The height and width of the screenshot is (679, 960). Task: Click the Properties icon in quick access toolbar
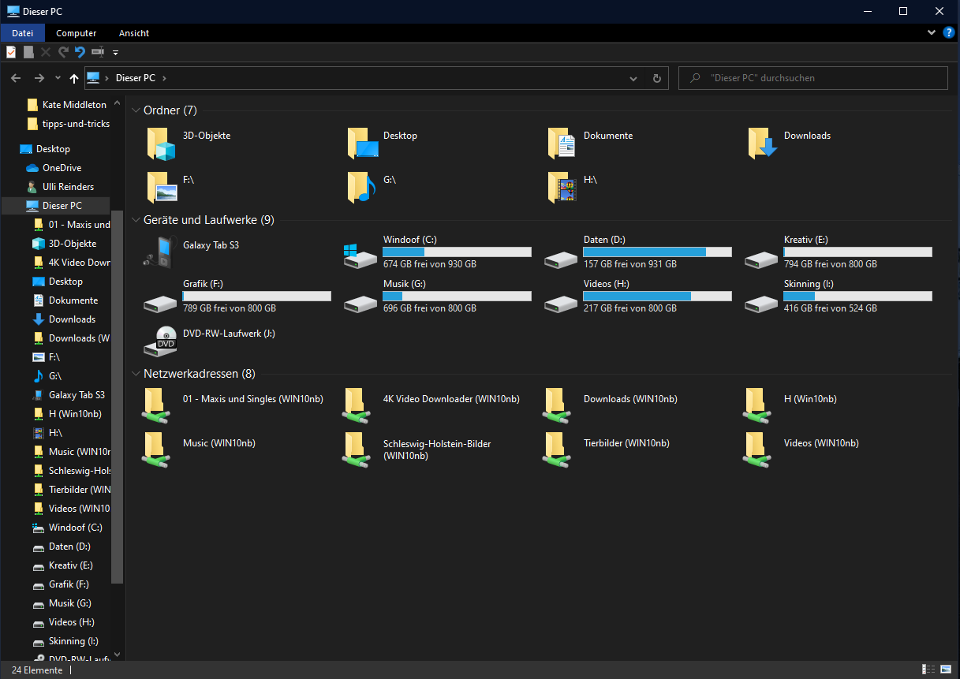coord(11,52)
